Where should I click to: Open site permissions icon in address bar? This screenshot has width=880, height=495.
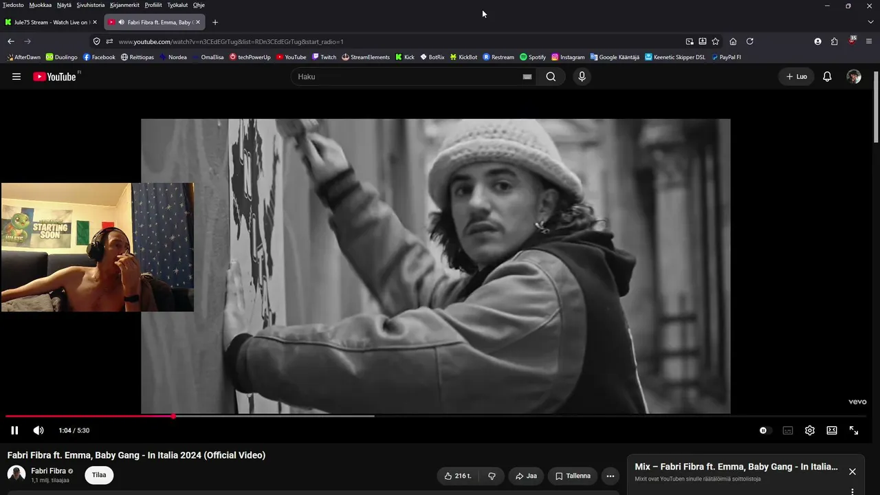[x=109, y=41]
